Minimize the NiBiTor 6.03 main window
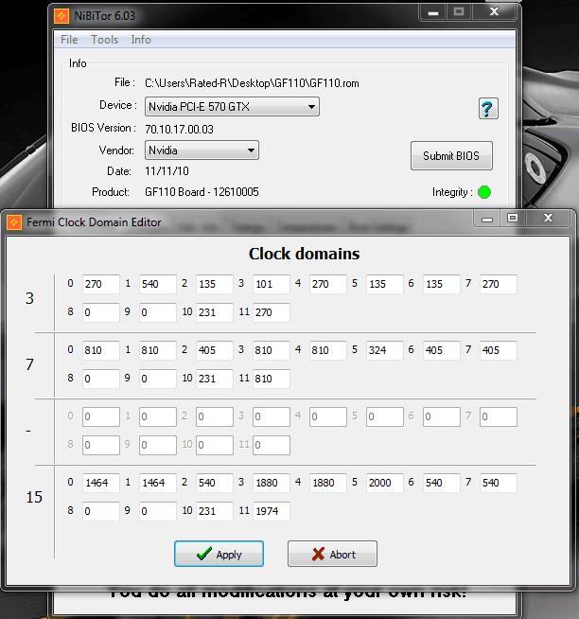Viewport: 579px width, 619px height. pyautogui.click(x=433, y=12)
